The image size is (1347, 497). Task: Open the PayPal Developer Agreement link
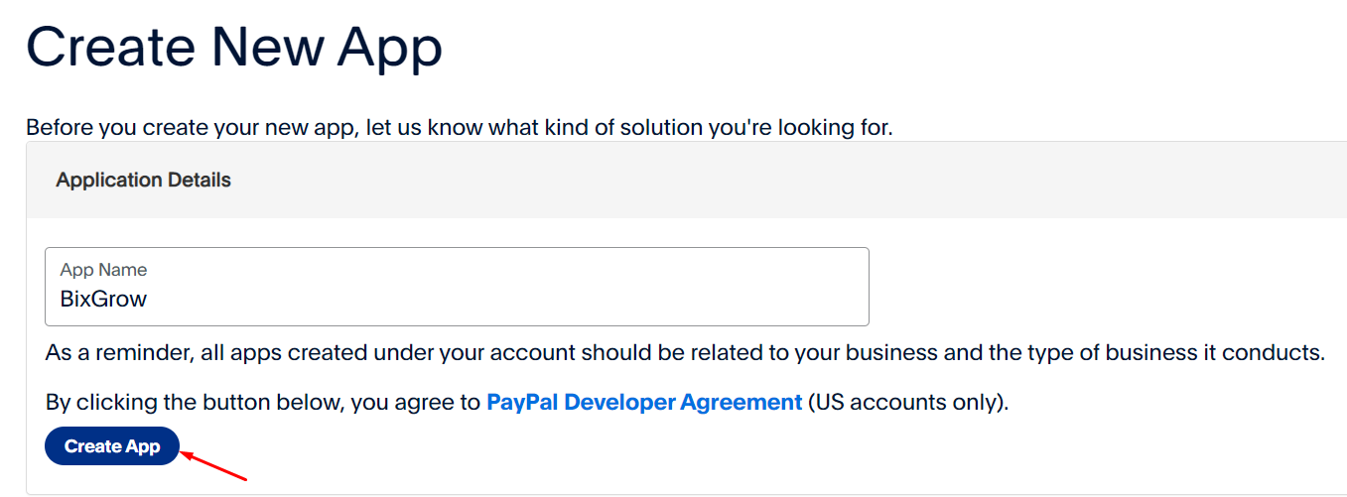pyautogui.click(x=643, y=403)
